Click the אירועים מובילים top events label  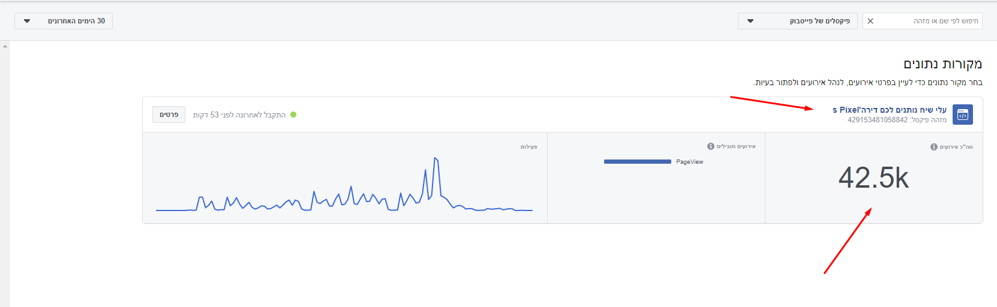[736, 146]
